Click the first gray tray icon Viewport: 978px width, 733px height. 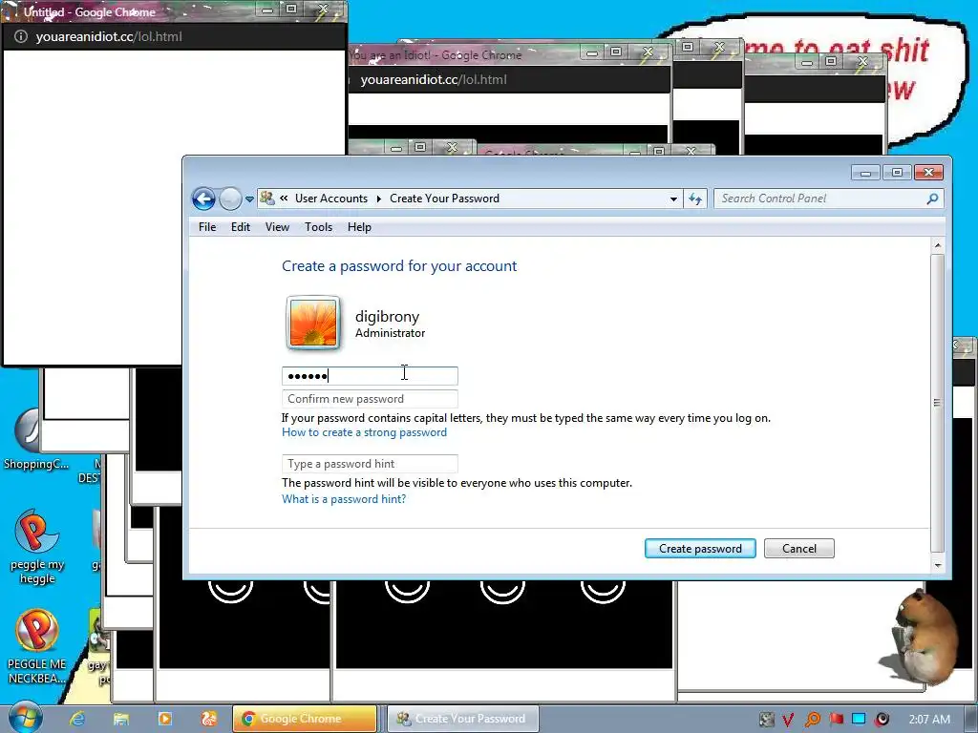point(767,720)
